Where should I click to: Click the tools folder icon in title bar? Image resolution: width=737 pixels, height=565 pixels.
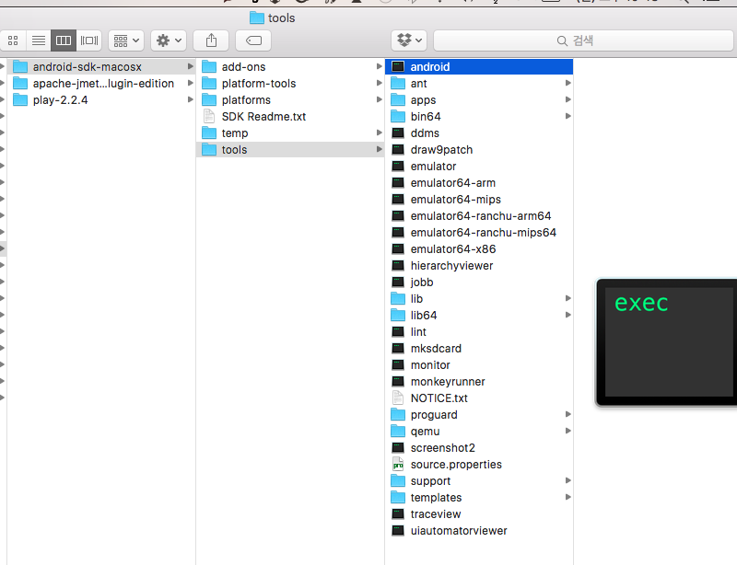pyautogui.click(x=257, y=17)
